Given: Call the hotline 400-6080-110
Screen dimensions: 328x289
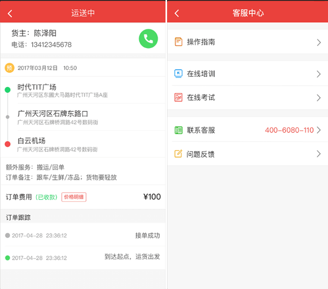Looking at the screenshot, I should pos(289,130).
